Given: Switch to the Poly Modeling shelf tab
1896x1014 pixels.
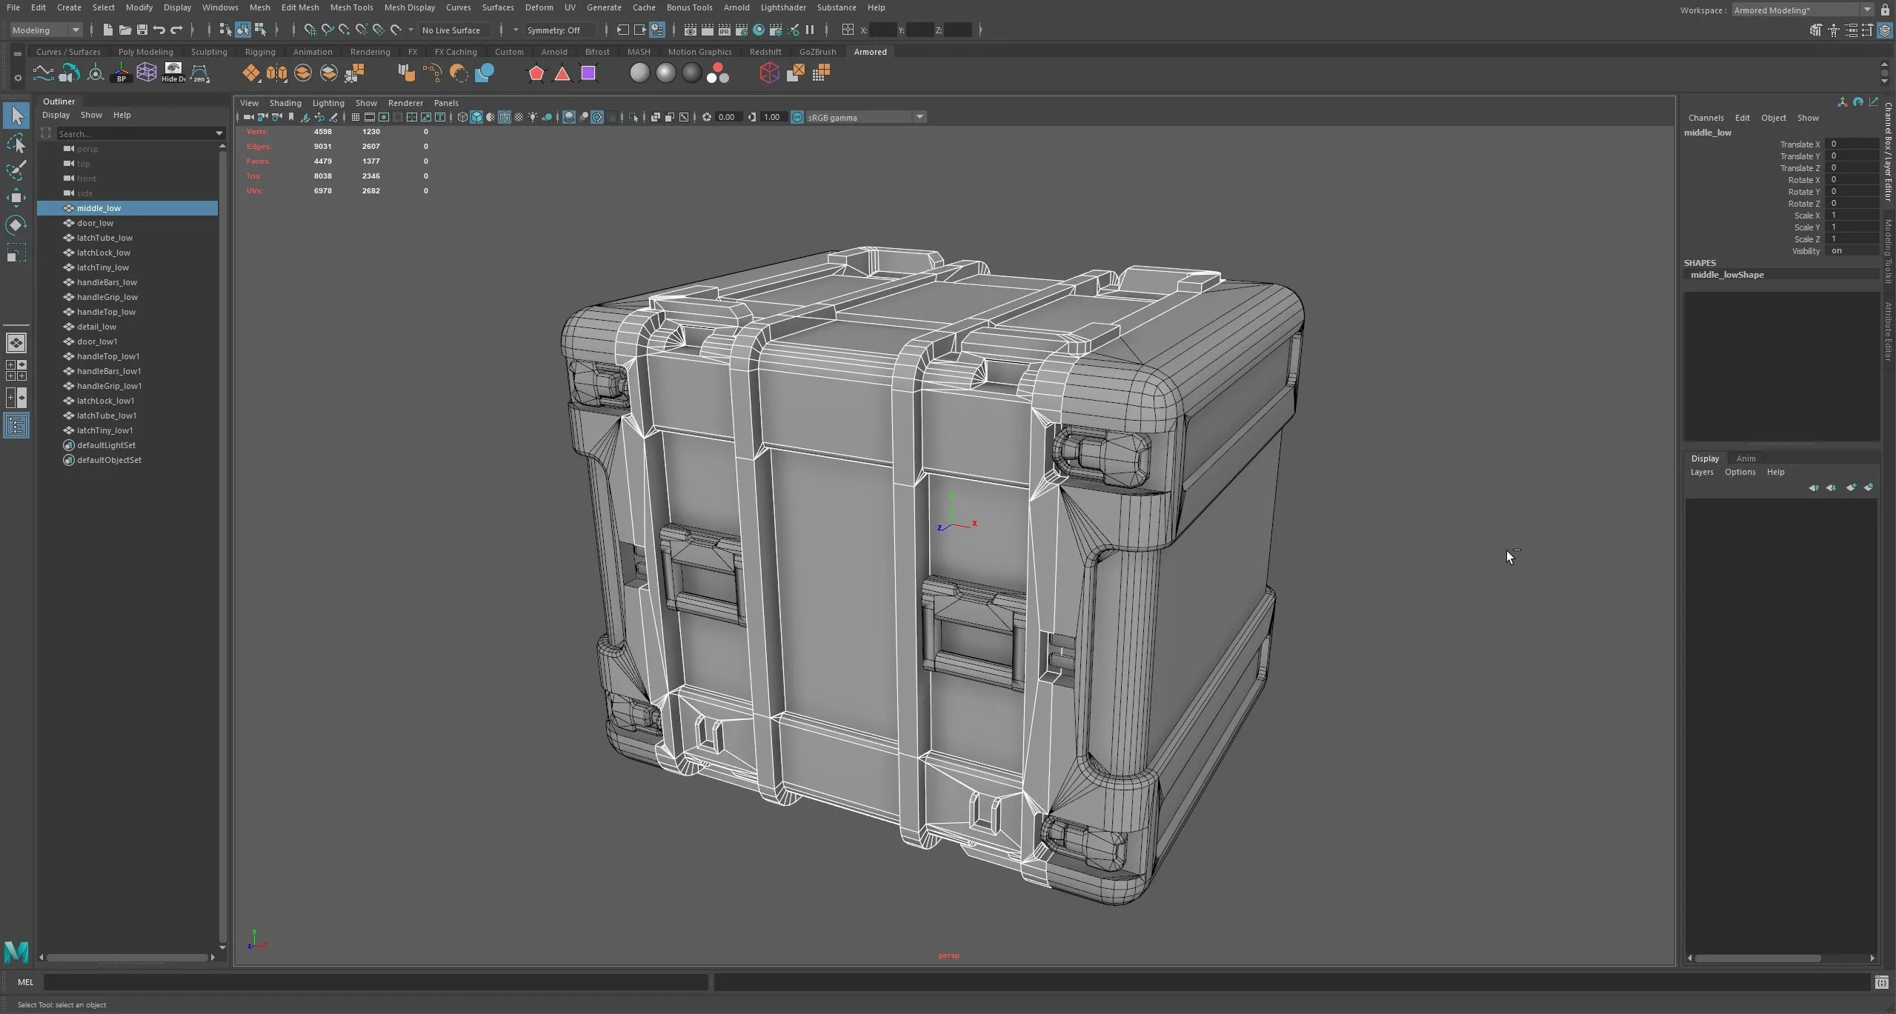Looking at the screenshot, I should point(145,52).
